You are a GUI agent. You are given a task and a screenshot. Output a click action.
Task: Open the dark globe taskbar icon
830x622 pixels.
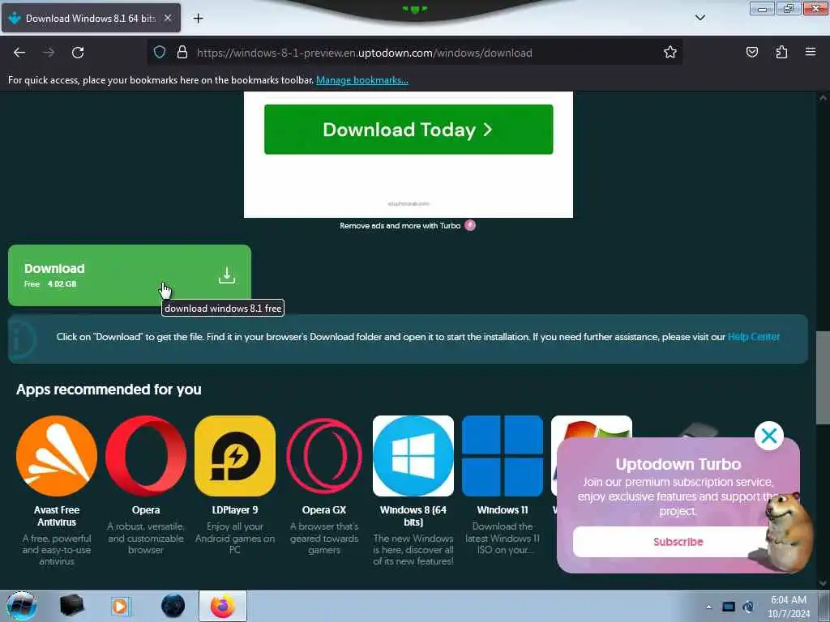coord(173,606)
